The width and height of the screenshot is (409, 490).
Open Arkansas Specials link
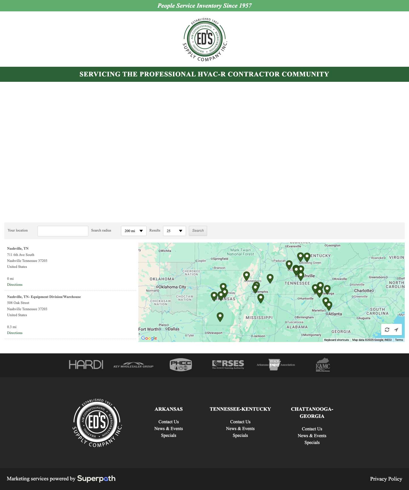pos(169,435)
